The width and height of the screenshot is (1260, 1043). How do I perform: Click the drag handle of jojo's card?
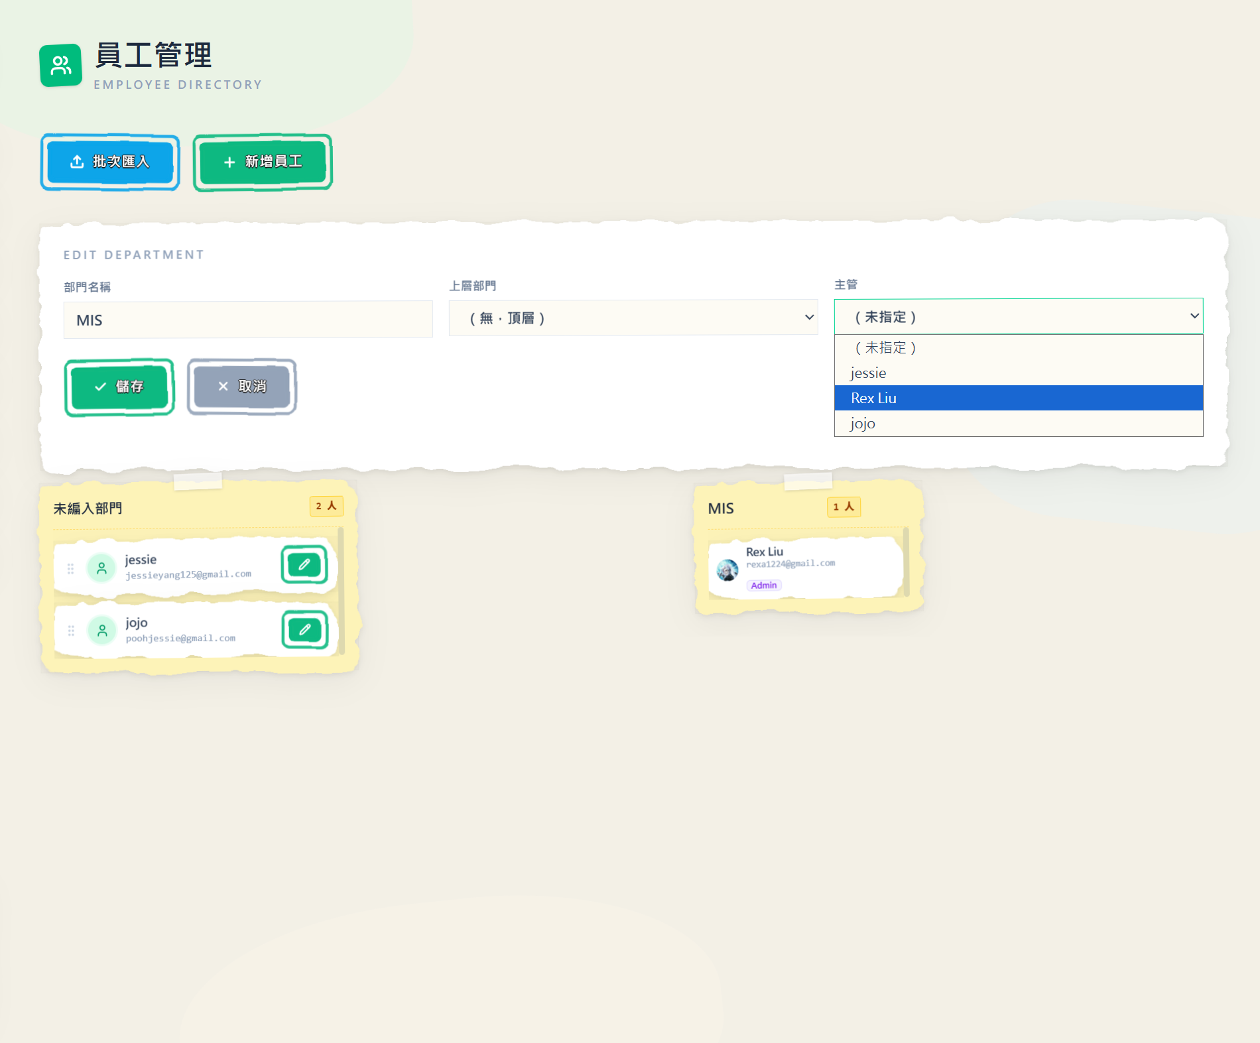tap(71, 631)
